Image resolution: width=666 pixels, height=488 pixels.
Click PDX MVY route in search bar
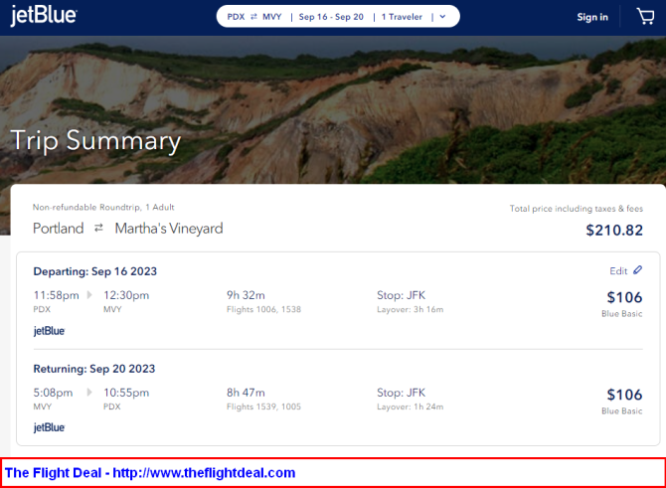tap(254, 17)
